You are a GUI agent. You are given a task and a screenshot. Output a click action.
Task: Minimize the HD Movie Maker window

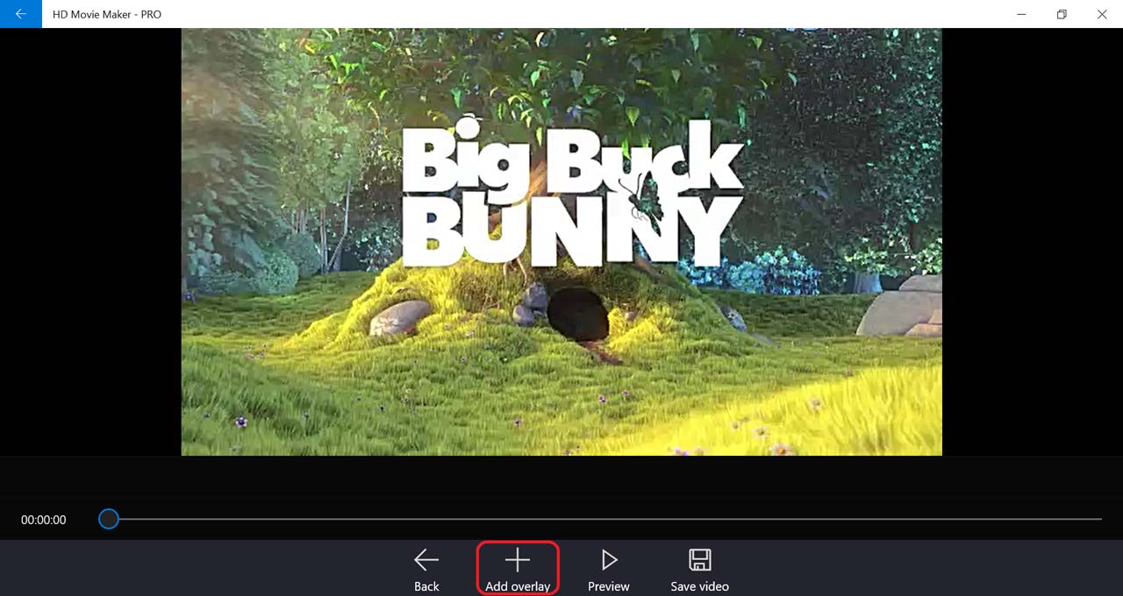pos(1021,14)
